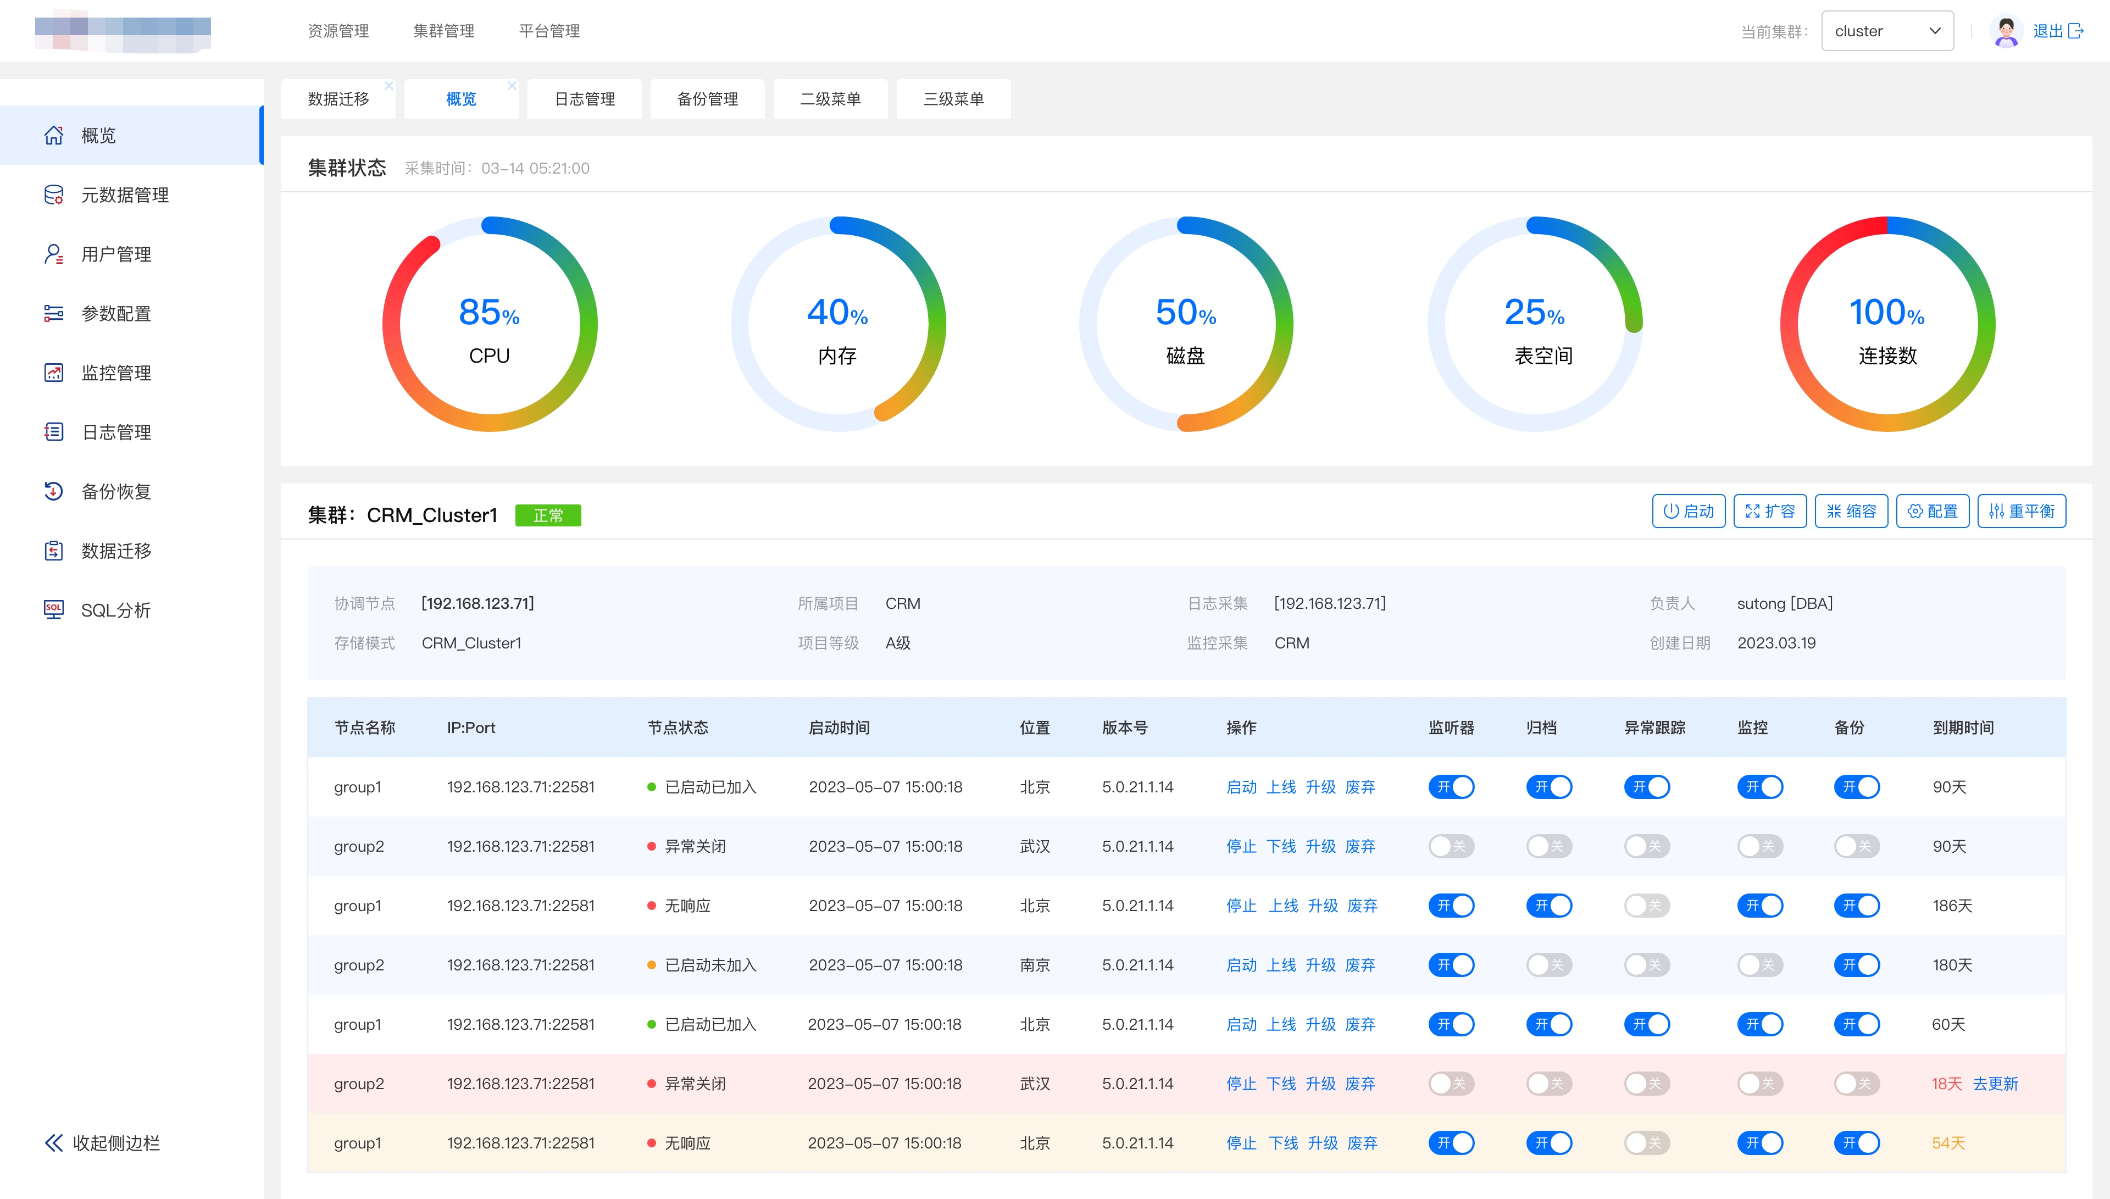Toggle 归档 switch in the 南京 row
The image size is (2110, 1199).
[1550, 965]
